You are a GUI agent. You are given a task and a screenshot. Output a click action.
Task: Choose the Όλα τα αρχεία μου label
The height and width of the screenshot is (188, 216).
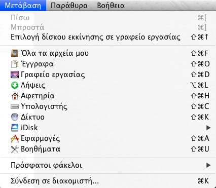click(x=55, y=53)
